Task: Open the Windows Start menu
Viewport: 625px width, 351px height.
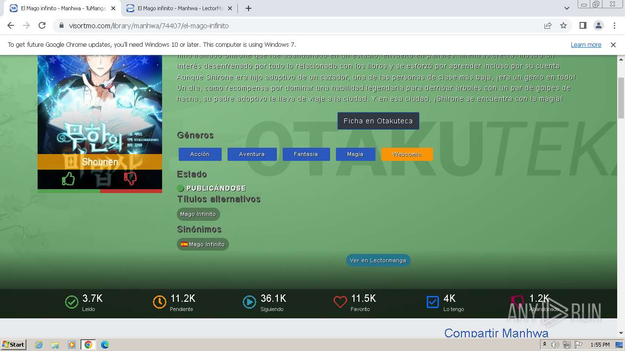Action: 13,344
